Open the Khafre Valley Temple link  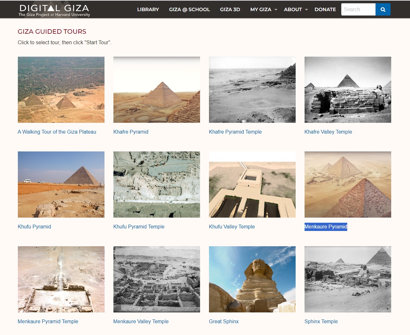coord(328,132)
